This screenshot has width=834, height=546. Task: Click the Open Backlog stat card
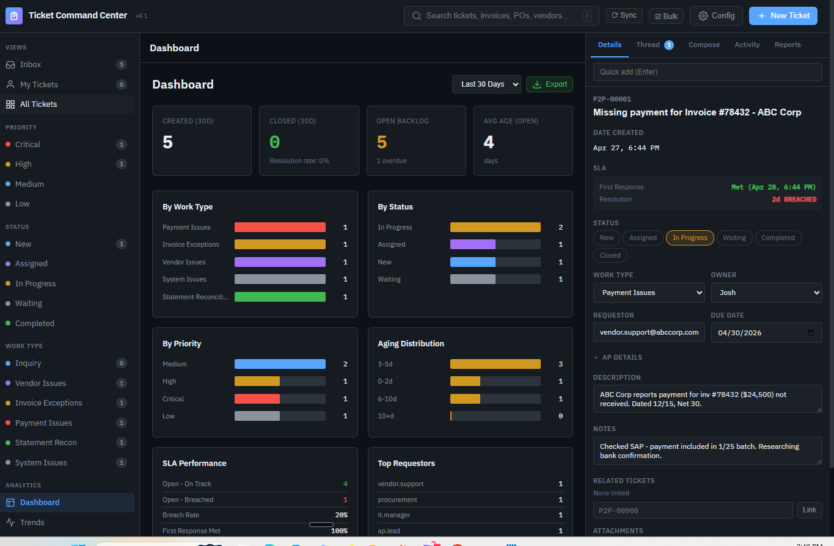[416, 141]
